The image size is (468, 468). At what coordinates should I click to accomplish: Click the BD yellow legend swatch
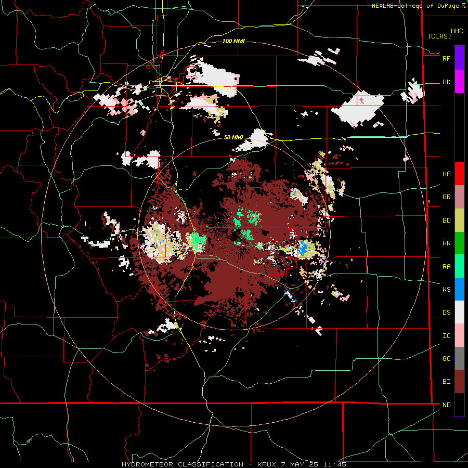(459, 220)
